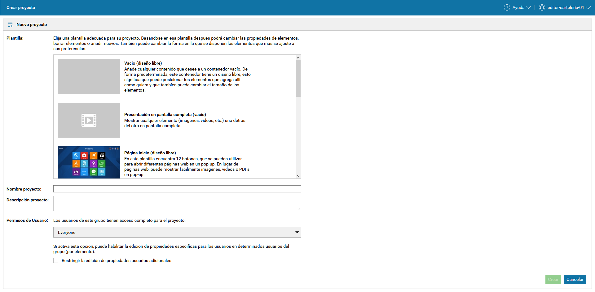Select the film strip presentation template icon
Viewport: 595px width, 292px height.
(x=89, y=120)
